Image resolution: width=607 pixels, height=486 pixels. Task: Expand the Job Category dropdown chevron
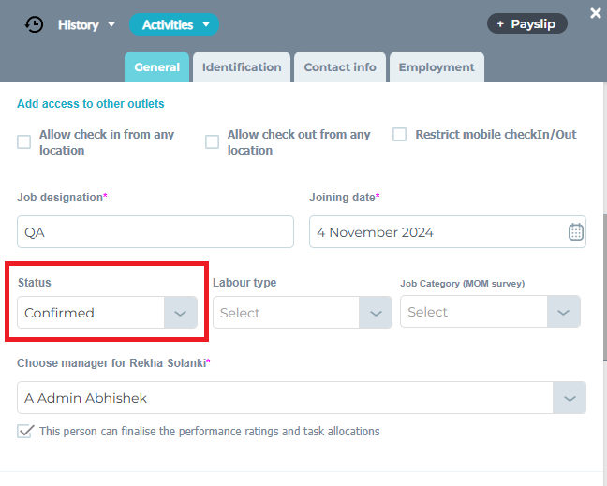tap(562, 312)
